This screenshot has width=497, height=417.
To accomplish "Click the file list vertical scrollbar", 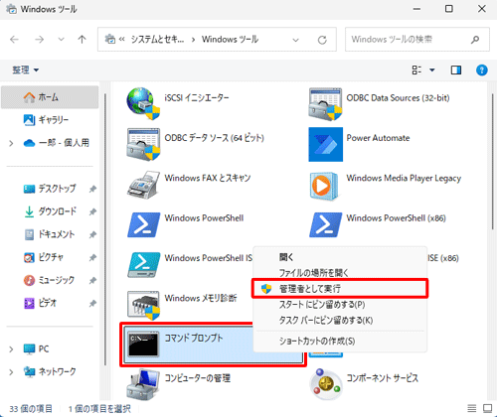I will 492,162.
